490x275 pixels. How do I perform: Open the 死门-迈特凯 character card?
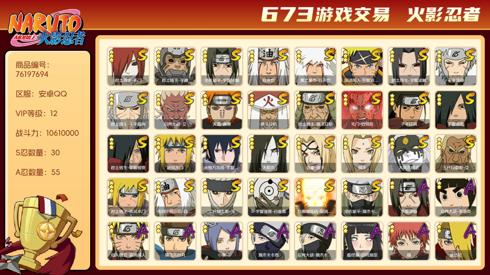pyautogui.click(x=362, y=110)
